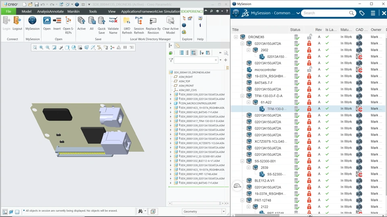Collapse the PRT-12748 node
This screenshot has width=387, height=217.
[x=242, y=200]
